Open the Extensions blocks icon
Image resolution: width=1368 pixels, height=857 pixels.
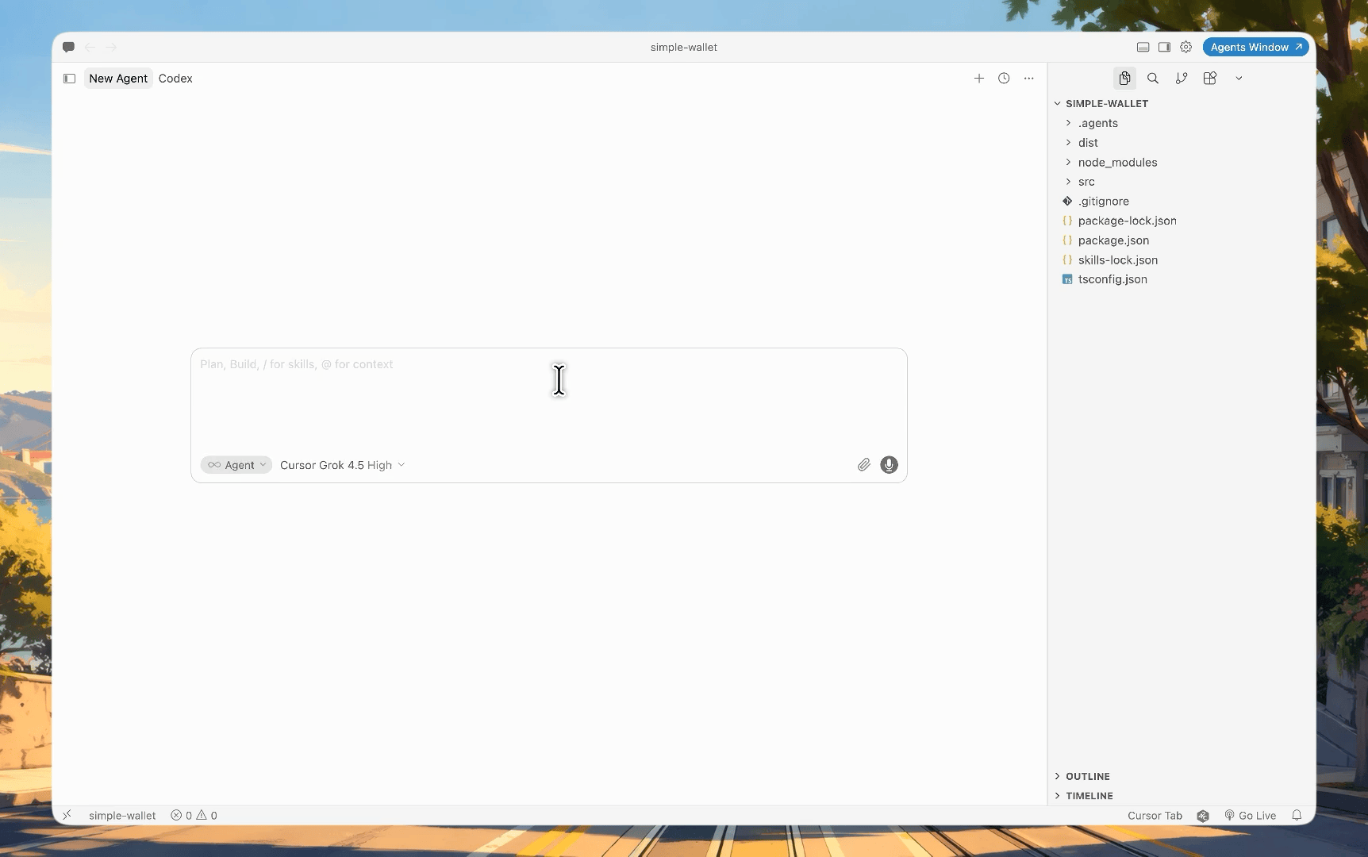(x=1210, y=78)
